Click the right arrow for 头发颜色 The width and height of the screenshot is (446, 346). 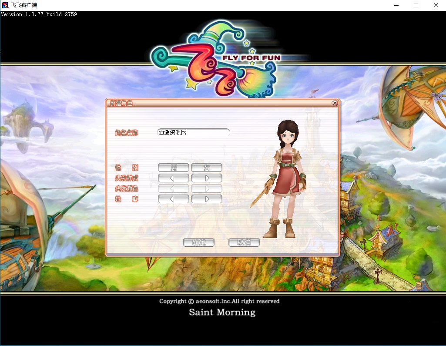207,188
